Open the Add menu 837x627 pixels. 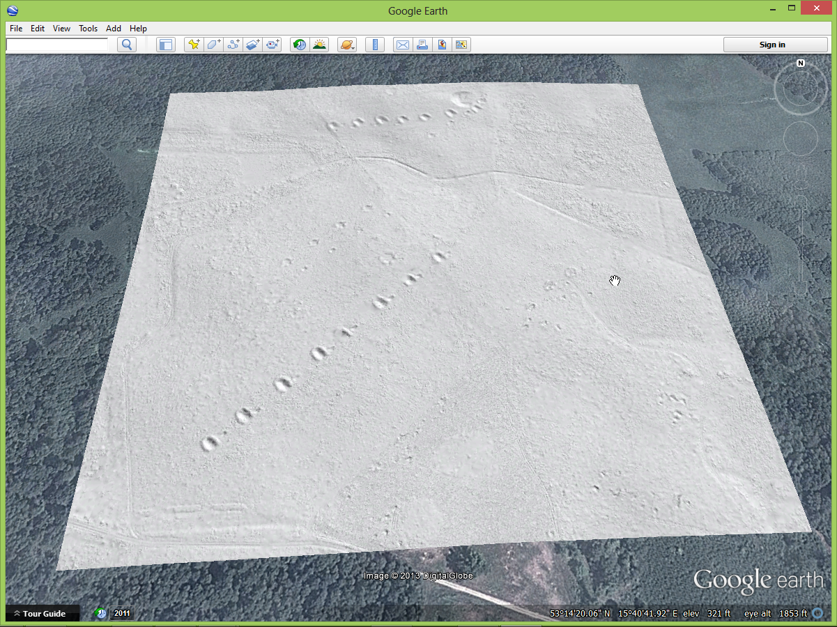[x=113, y=29]
